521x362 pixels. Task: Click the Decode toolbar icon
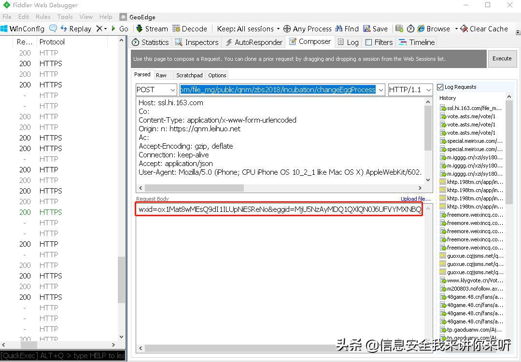(176, 28)
